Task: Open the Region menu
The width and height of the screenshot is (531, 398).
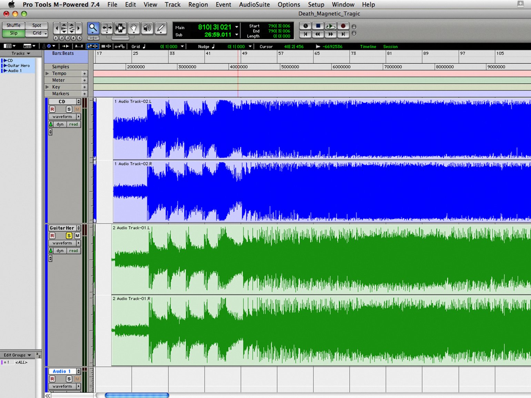Action: pyautogui.click(x=198, y=4)
